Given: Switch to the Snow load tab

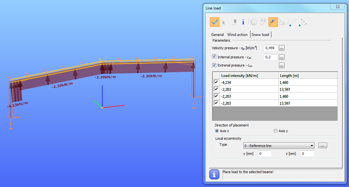Looking at the screenshot, I should (260, 35).
